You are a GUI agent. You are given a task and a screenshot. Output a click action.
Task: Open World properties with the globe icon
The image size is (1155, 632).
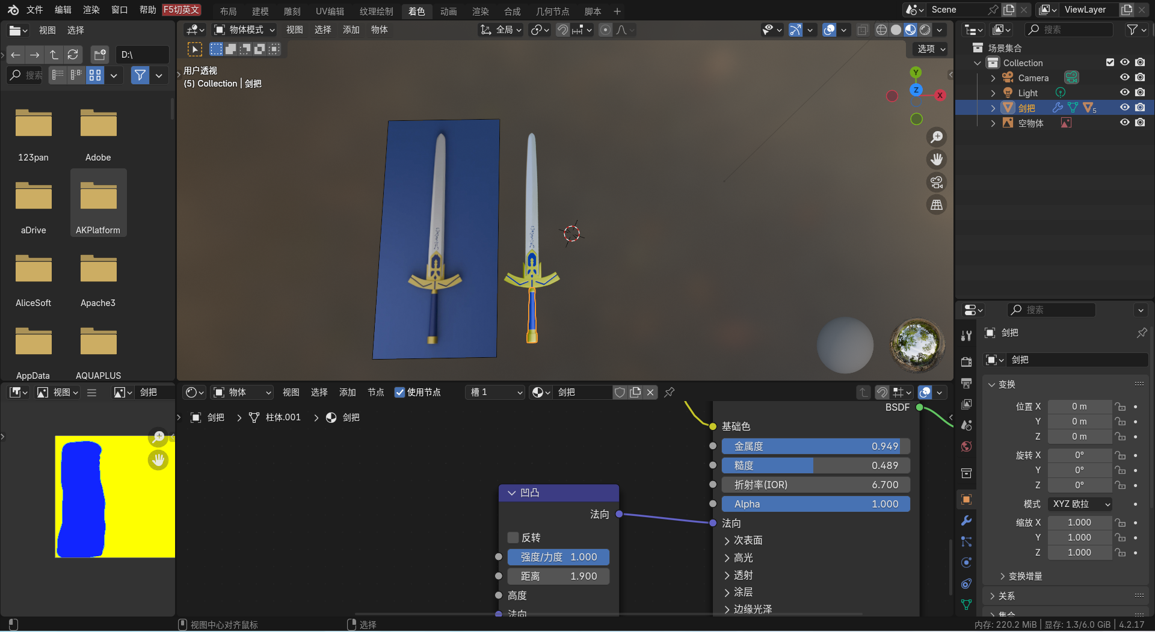click(967, 447)
